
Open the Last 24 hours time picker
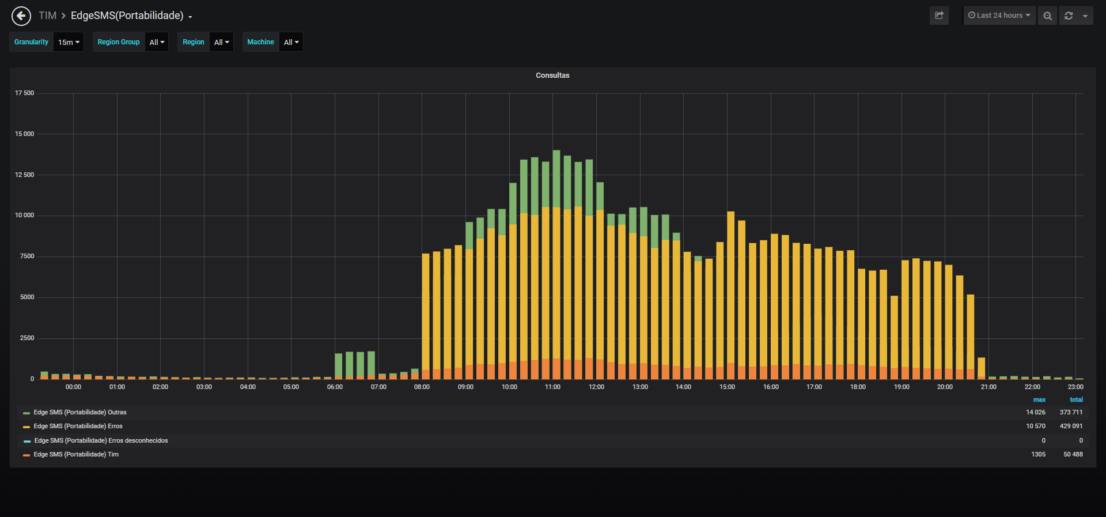click(999, 16)
